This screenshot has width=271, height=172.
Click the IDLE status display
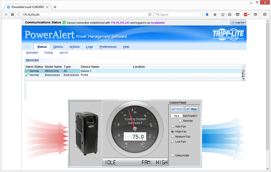tap(110, 162)
